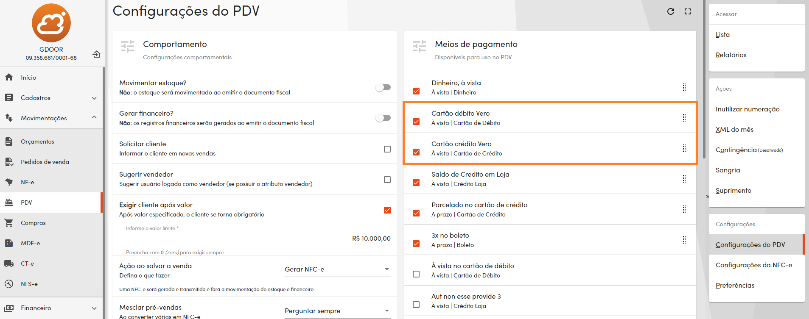Viewport: 809px width, 319px height.
Task: Click the Orçamentos document icon
Action: tap(9, 141)
